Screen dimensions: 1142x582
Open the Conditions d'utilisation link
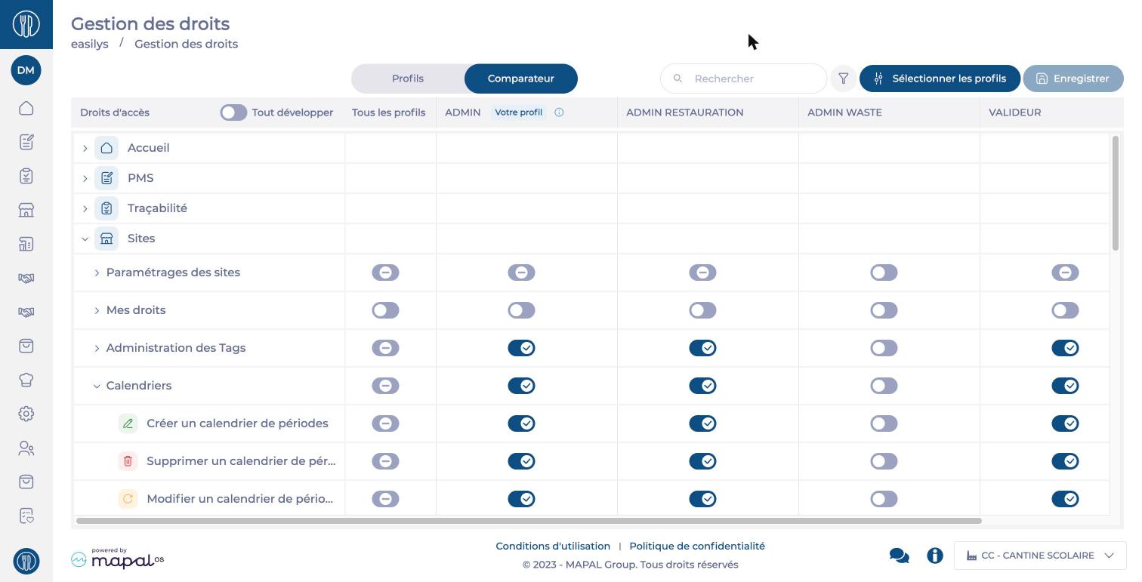click(x=553, y=546)
